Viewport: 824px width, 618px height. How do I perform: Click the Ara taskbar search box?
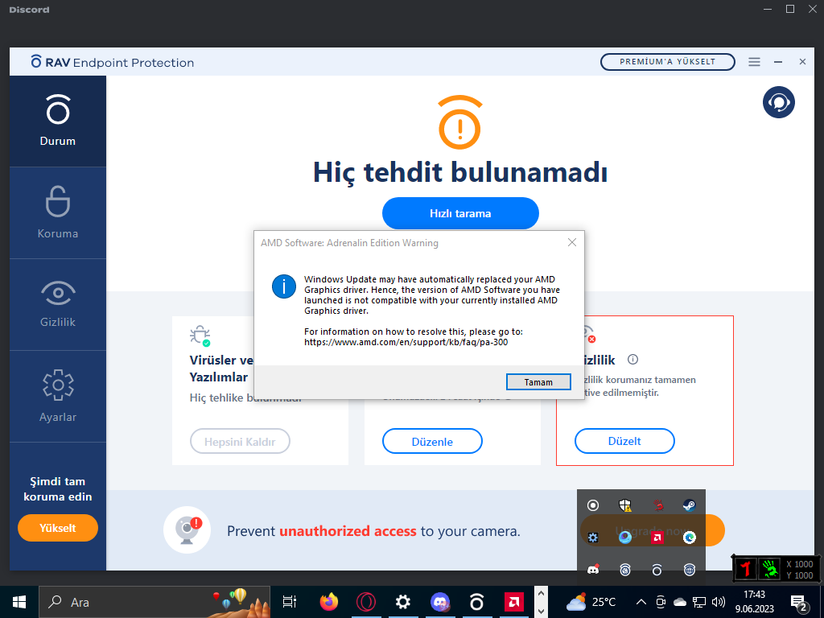tap(154, 602)
